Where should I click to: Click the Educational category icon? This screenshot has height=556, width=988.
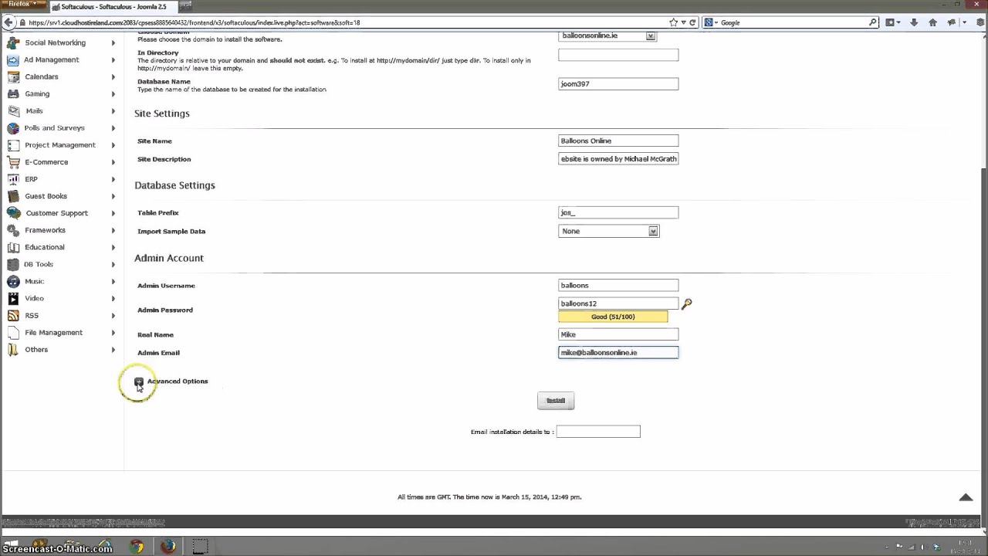tap(12, 247)
